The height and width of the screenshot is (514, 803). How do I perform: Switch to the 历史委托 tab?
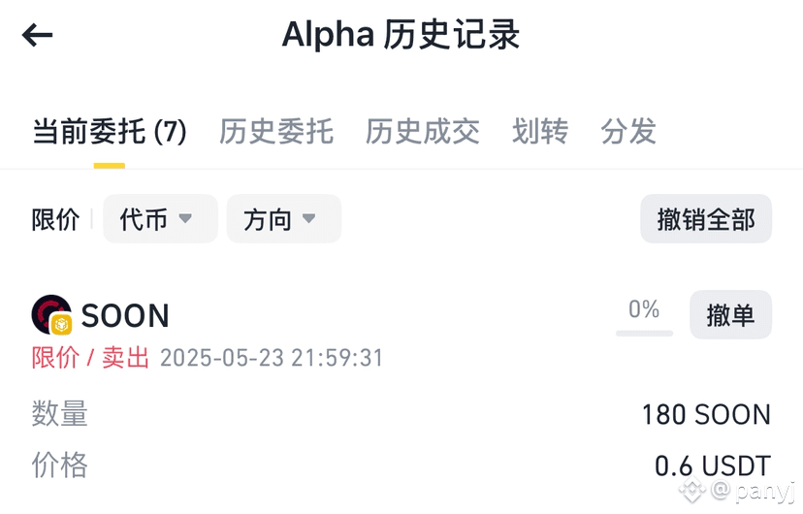tap(276, 131)
